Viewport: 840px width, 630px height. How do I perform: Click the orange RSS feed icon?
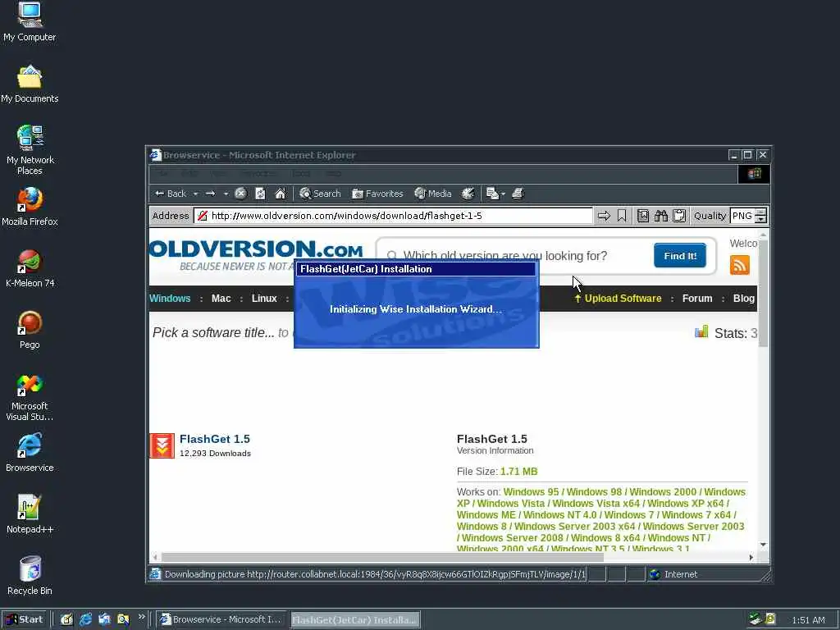pyautogui.click(x=739, y=265)
